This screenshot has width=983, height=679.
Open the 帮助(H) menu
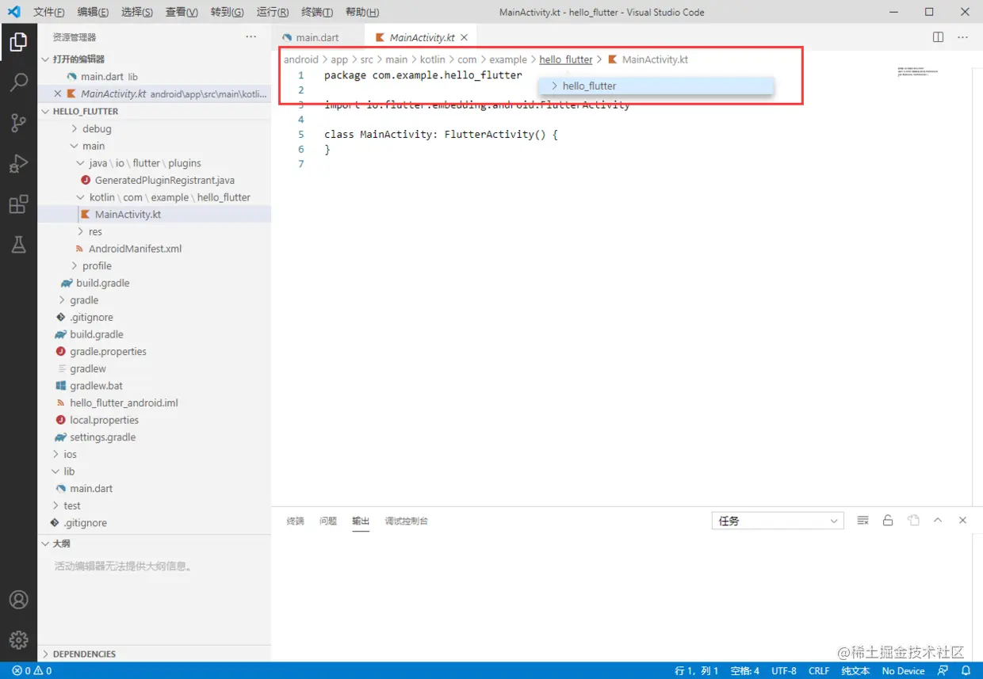[x=362, y=12]
